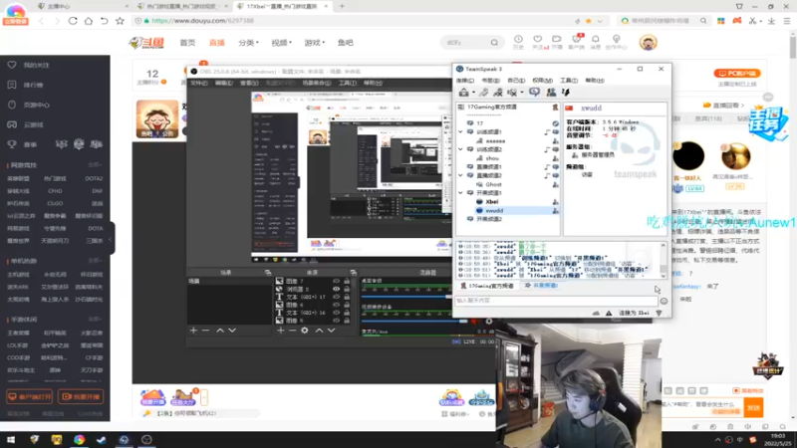Open TeamSpeak 工具 menu

(x=568, y=81)
